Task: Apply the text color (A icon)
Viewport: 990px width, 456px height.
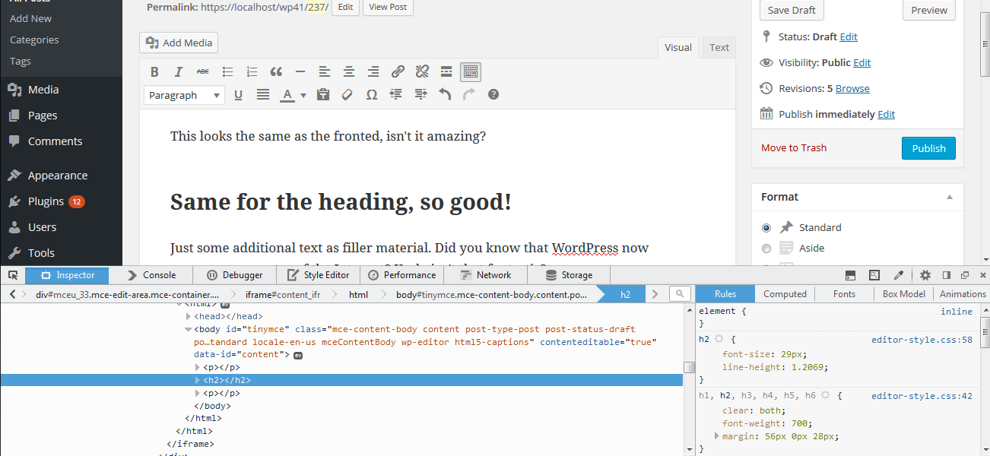Action: [287, 95]
